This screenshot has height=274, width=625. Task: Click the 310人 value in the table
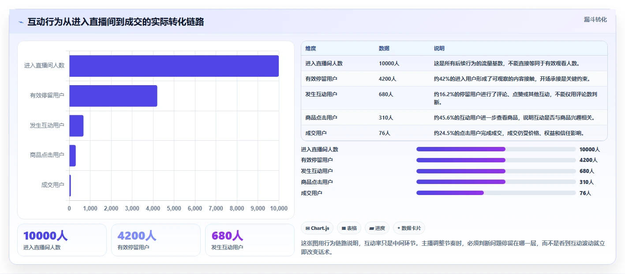[x=386, y=118]
